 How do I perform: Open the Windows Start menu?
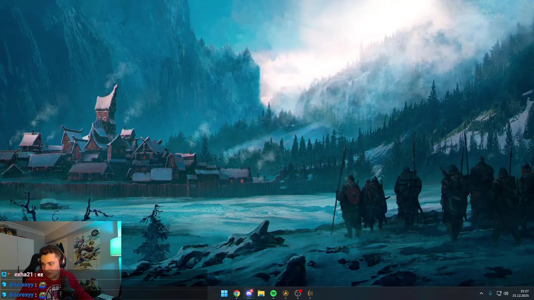pyautogui.click(x=224, y=293)
